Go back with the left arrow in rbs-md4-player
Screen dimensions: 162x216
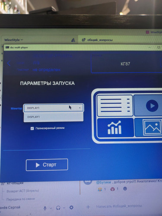9,63
